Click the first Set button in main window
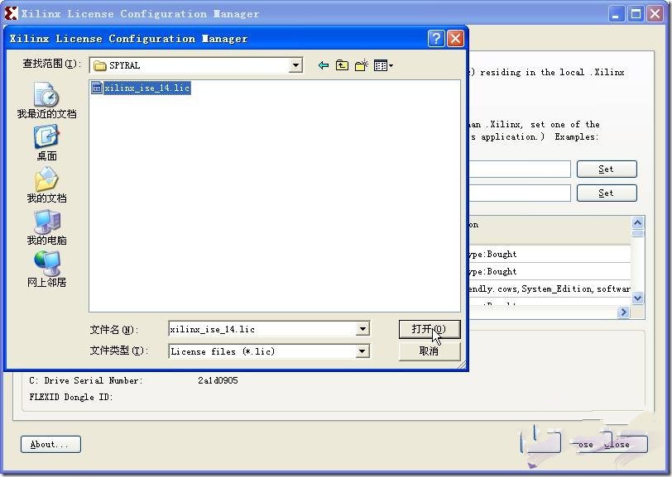 tap(607, 169)
